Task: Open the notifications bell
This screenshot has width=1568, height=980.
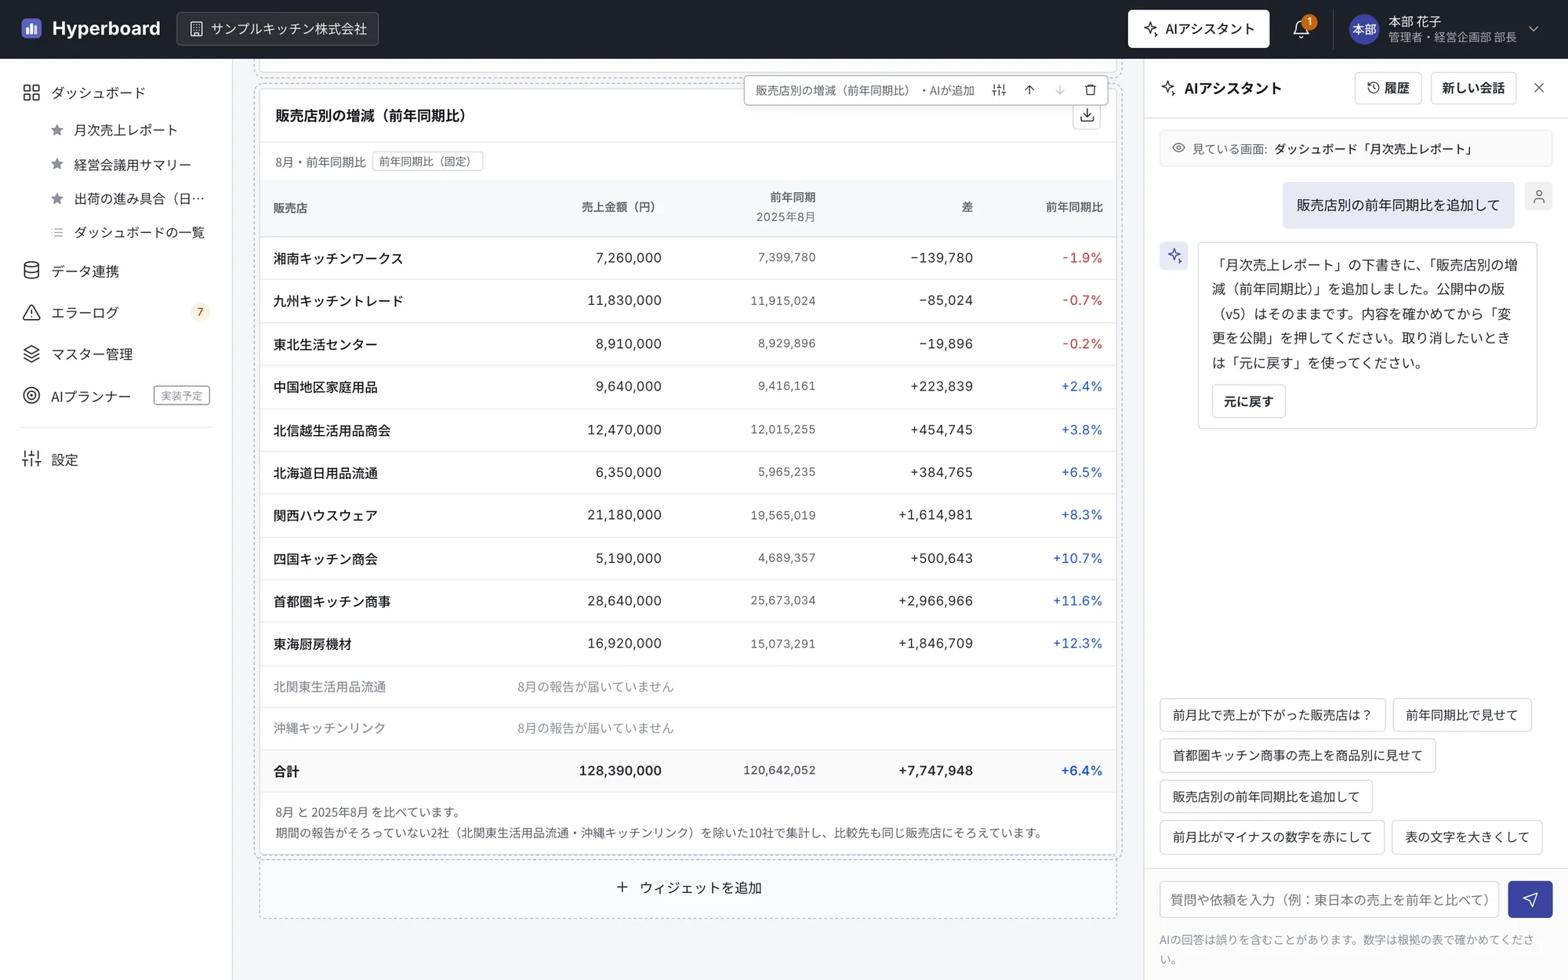Action: tap(1301, 29)
